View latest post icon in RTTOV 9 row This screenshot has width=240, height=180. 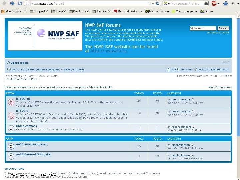[193, 111]
